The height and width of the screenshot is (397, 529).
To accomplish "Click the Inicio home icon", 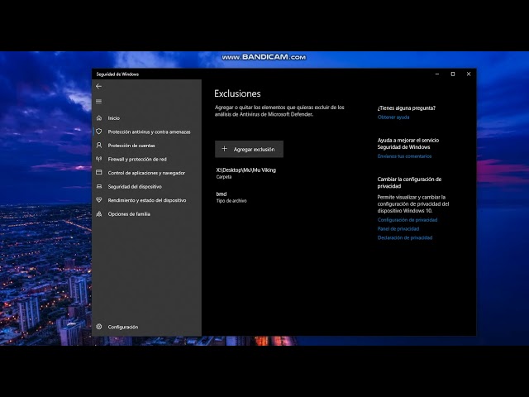I will tap(99, 117).
